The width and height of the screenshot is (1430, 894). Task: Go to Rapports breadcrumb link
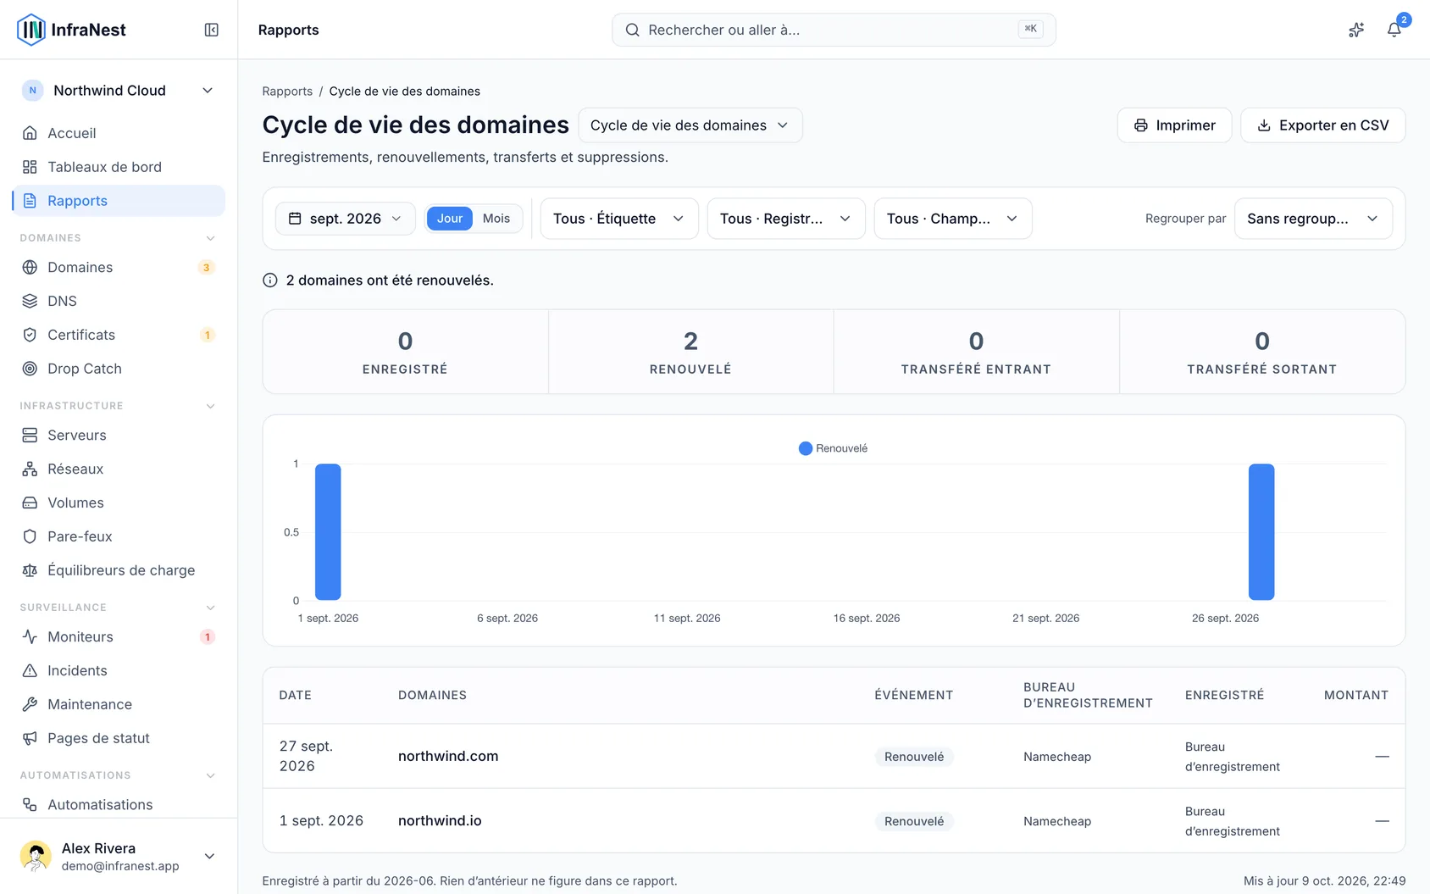click(x=287, y=92)
